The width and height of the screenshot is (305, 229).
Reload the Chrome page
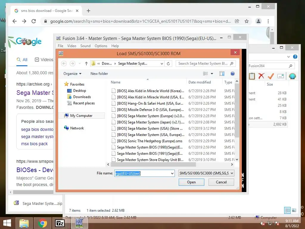click(34, 21)
